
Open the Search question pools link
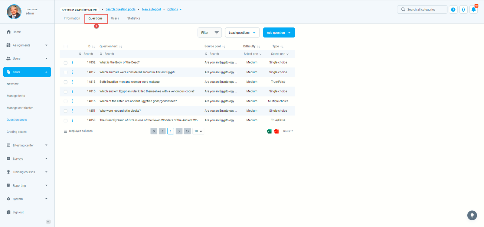120,9
